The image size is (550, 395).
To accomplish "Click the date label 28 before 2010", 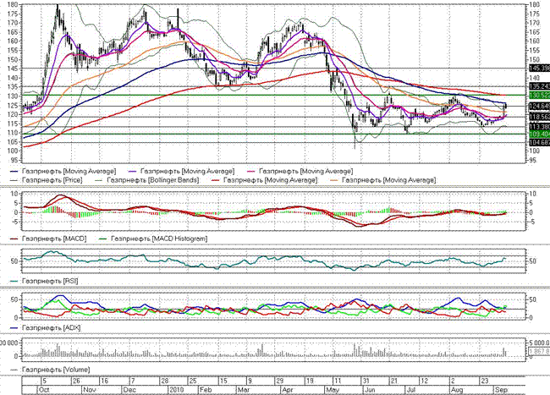I will 164,381.
